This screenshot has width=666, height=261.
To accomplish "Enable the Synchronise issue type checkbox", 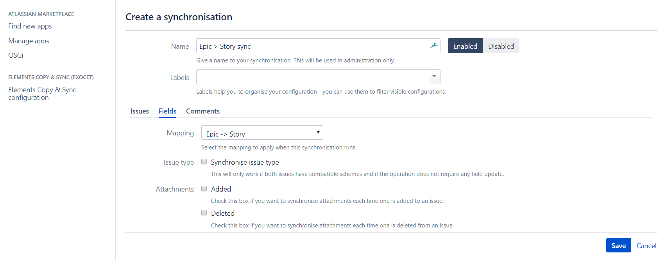I will point(204,162).
